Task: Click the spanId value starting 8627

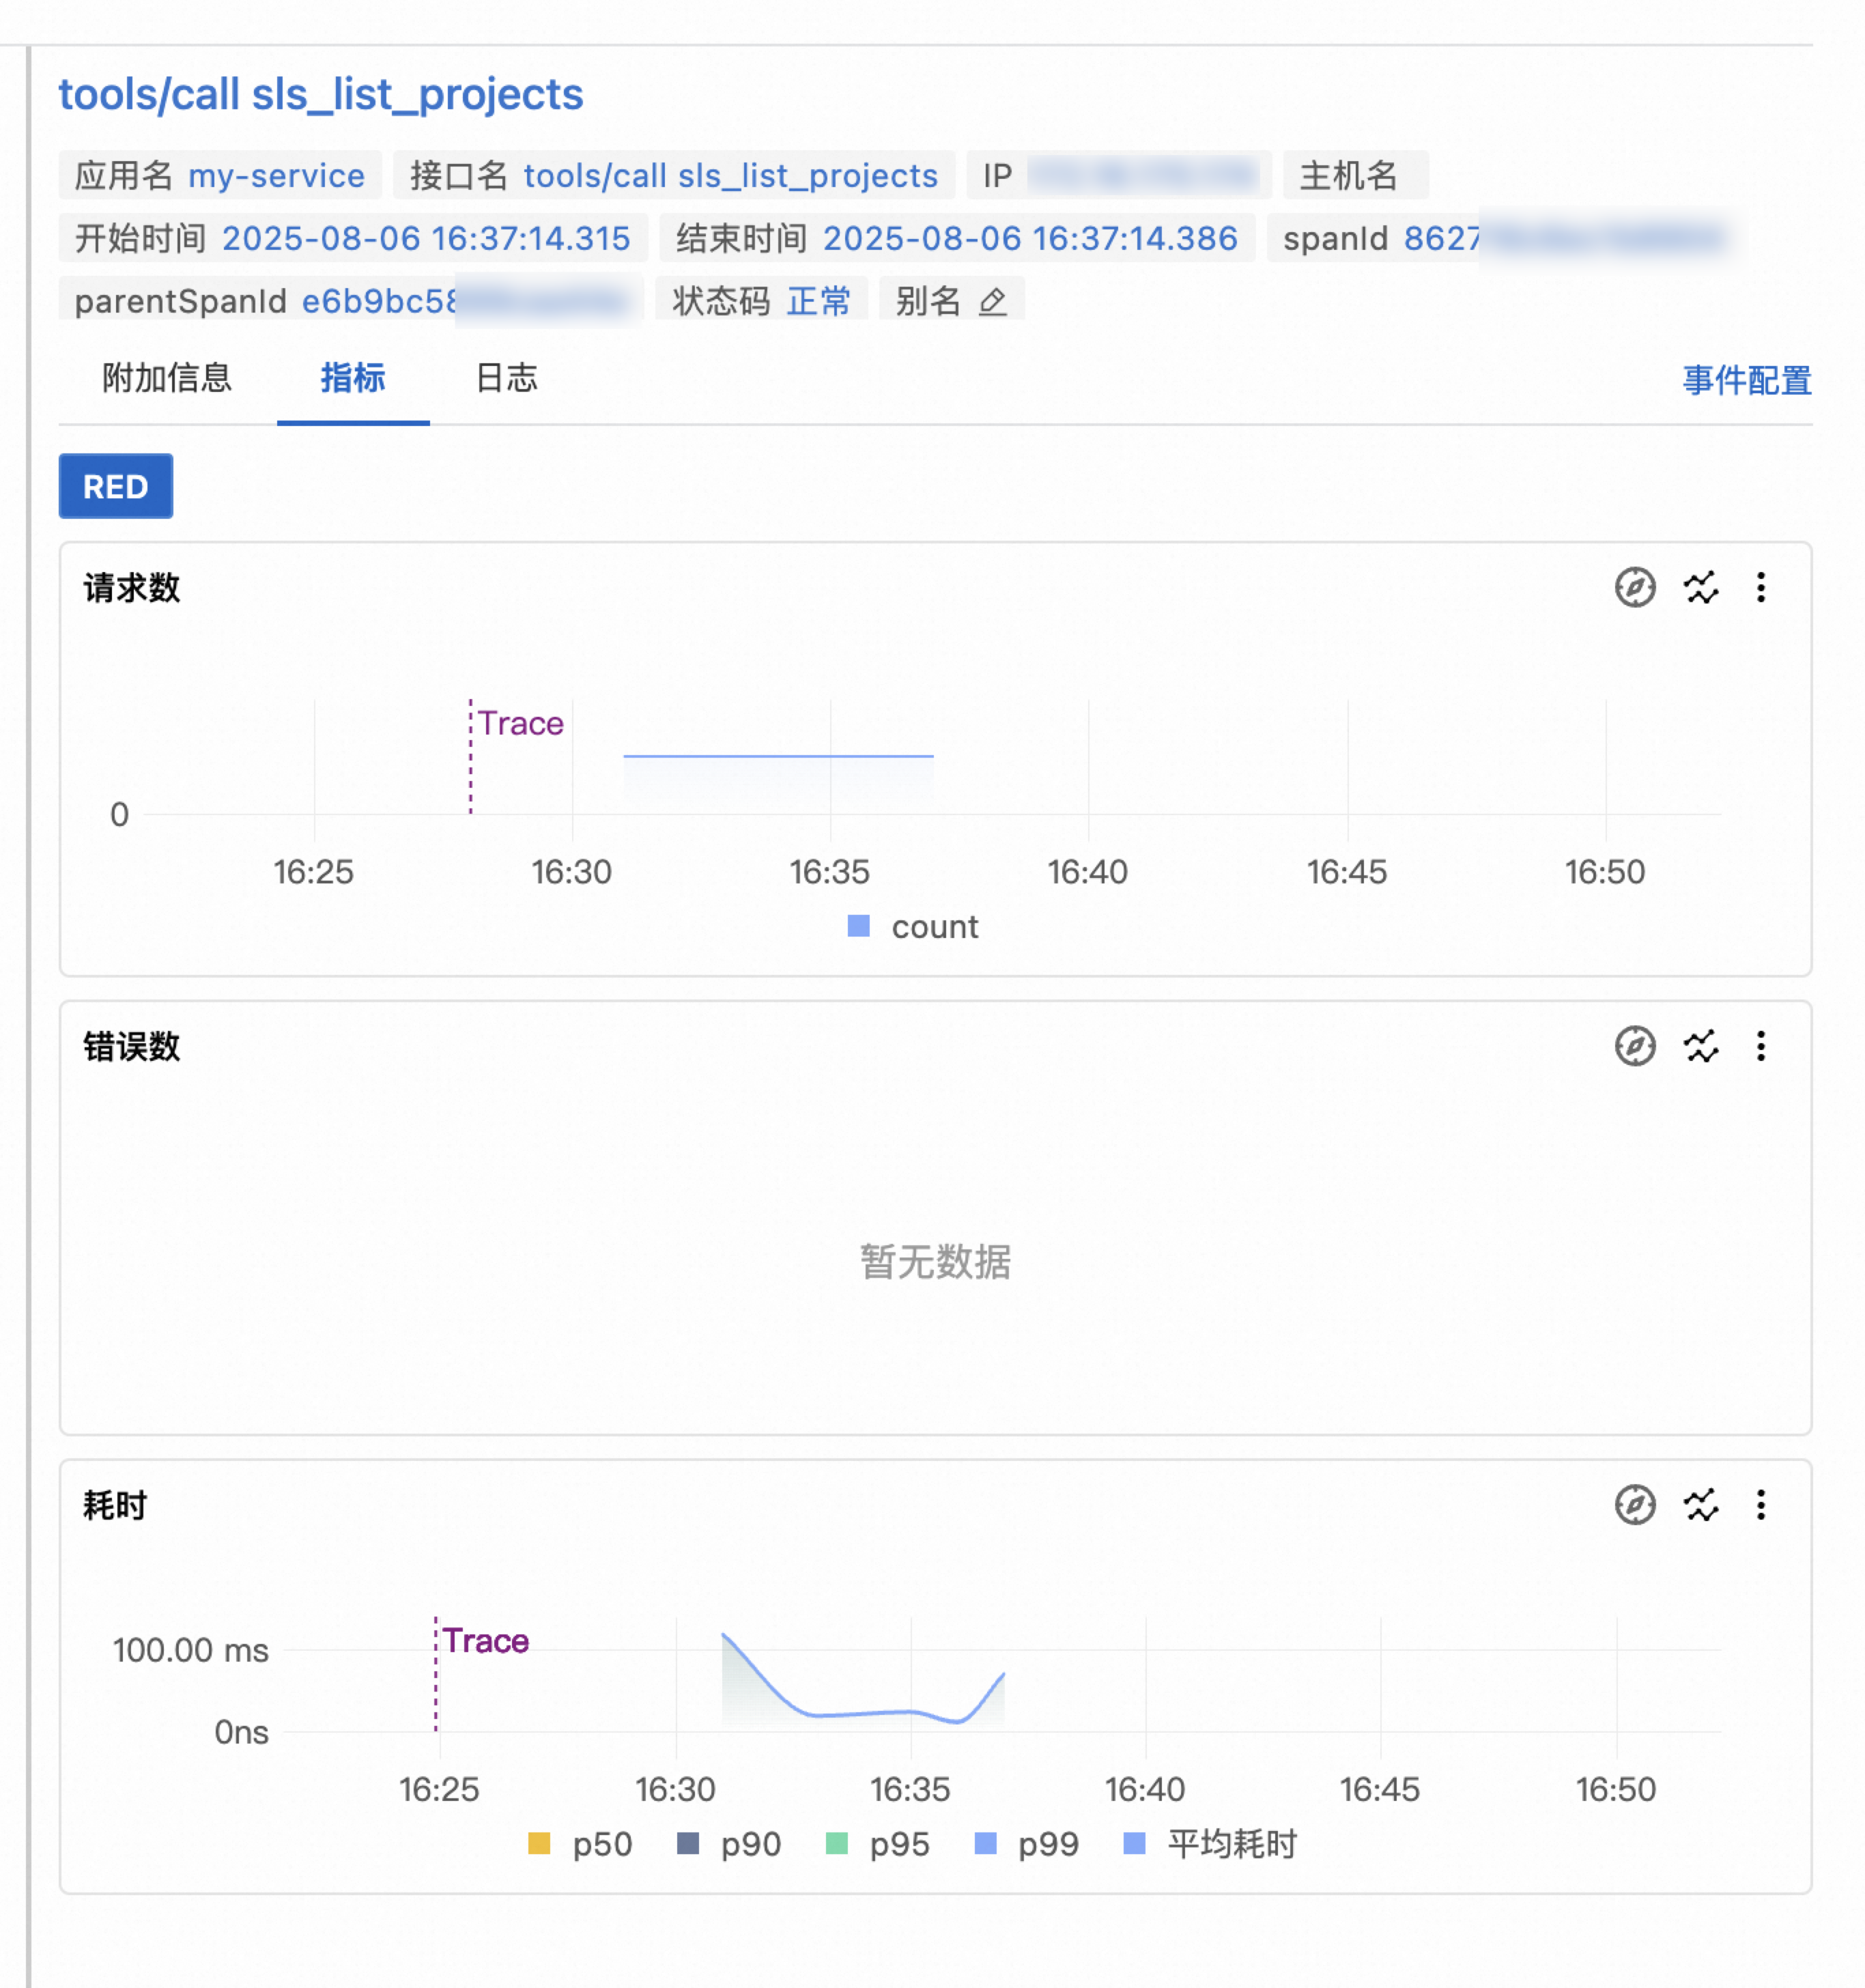Action: click(1564, 238)
